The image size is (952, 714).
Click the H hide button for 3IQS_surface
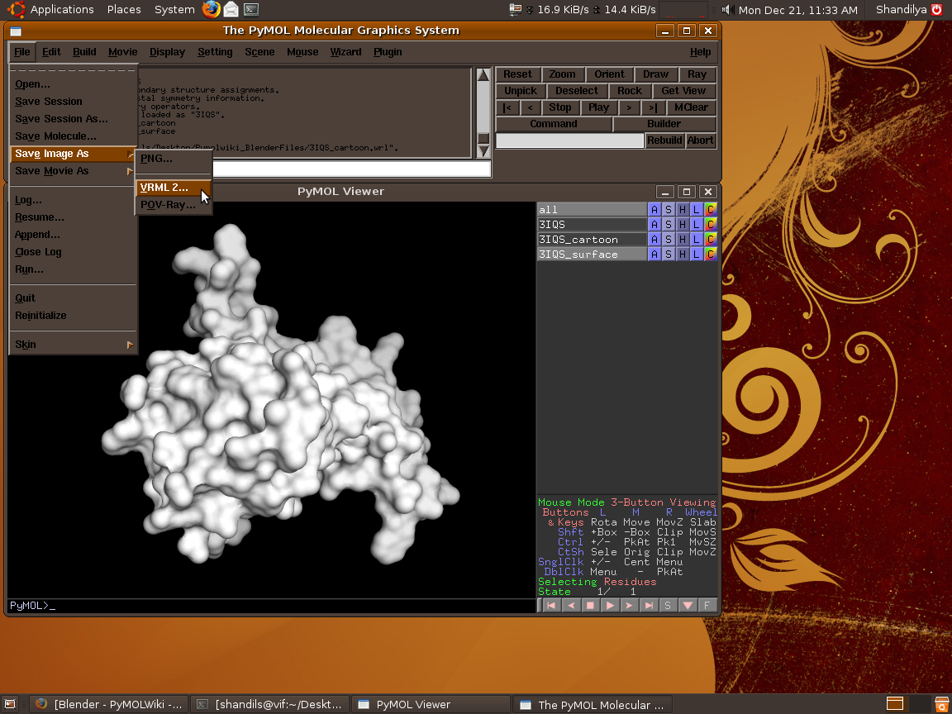tap(682, 255)
